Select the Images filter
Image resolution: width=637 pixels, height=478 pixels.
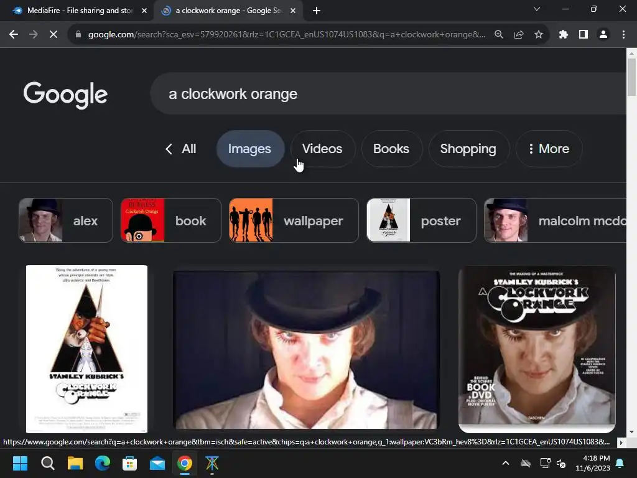(x=250, y=149)
